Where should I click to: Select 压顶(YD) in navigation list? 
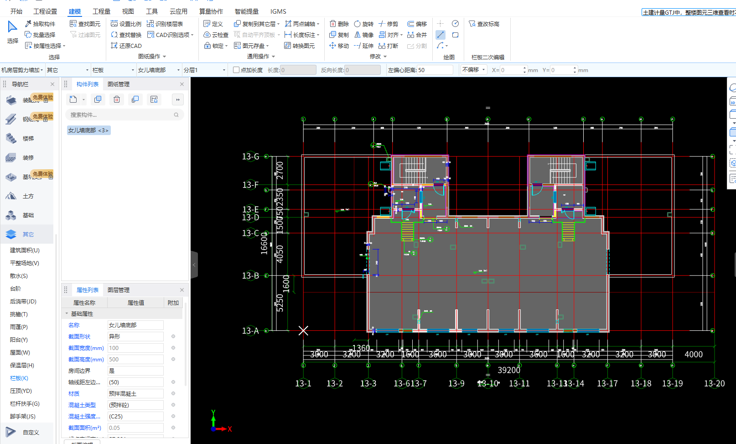pyautogui.click(x=21, y=391)
